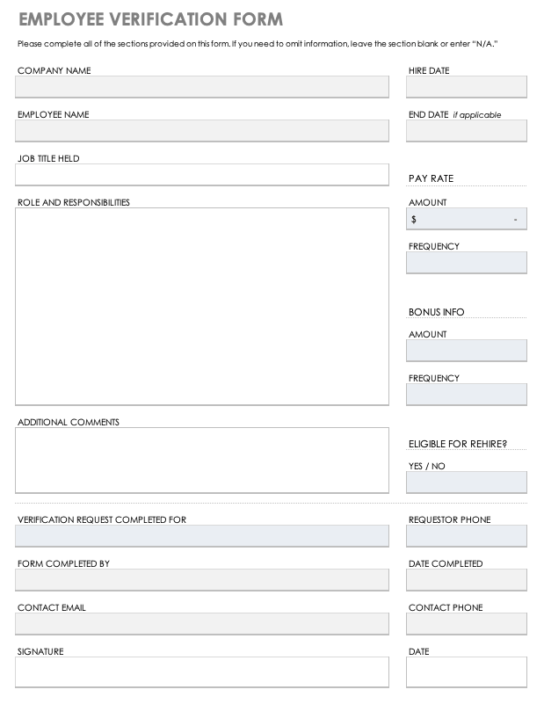Click the Signature box
The image size is (544, 704).
pos(201,671)
